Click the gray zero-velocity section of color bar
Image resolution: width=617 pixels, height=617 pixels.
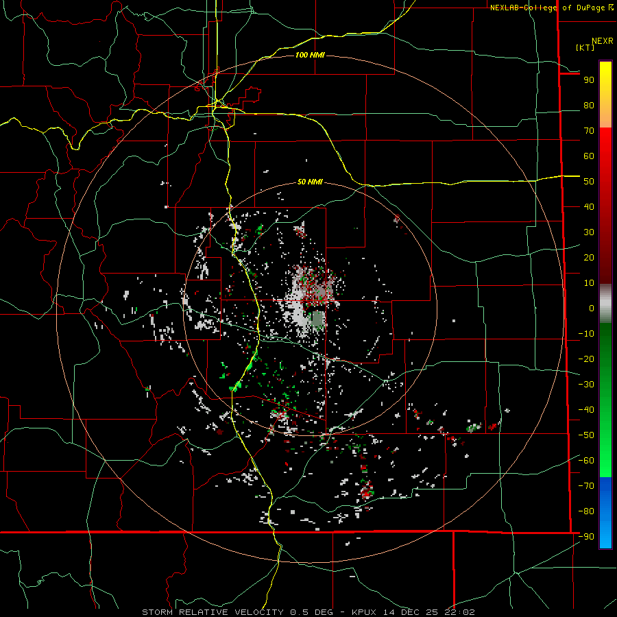point(605,304)
